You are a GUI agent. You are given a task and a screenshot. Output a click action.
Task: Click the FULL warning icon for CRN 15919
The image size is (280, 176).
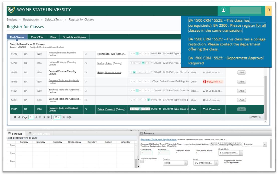pyautogui.click(x=205, y=82)
